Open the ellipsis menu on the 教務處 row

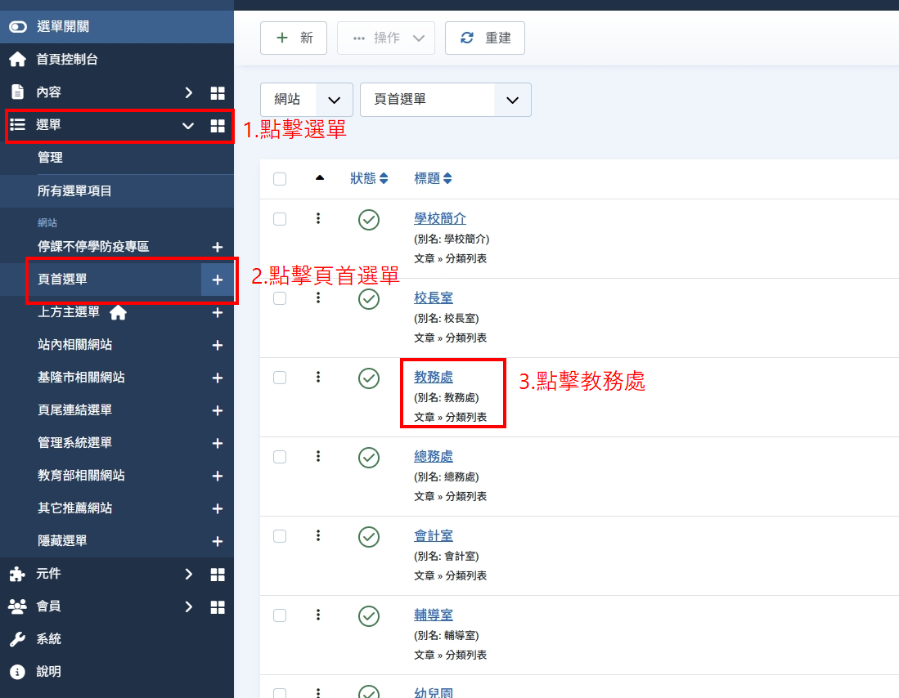click(x=318, y=377)
